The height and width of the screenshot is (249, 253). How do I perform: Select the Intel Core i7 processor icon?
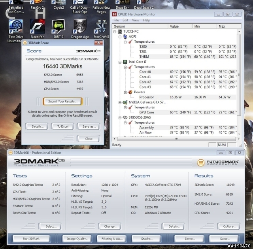pos(125,62)
